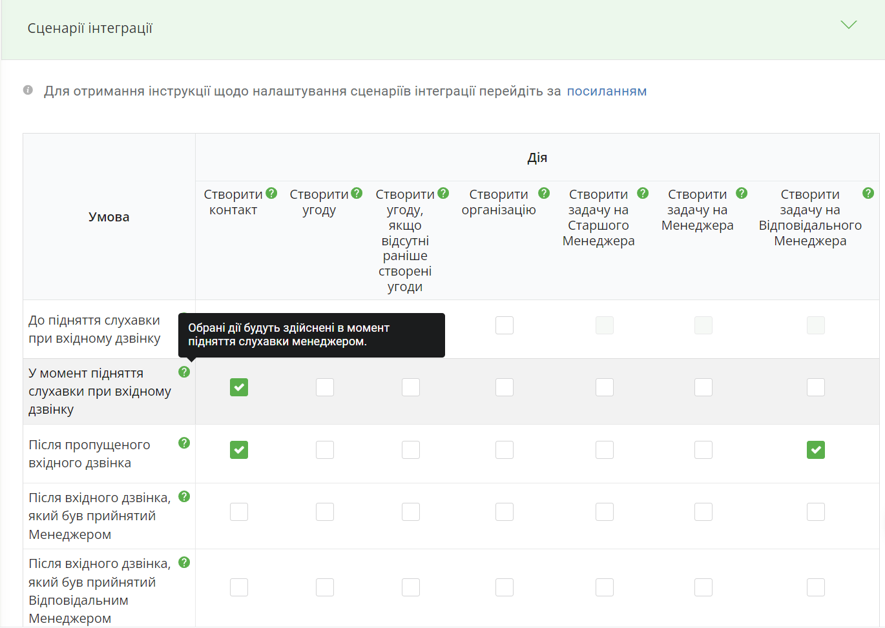The height and width of the screenshot is (628, 885).
Task: Check Створити угоду for У момент підняття слухавки
Action: pyautogui.click(x=325, y=387)
